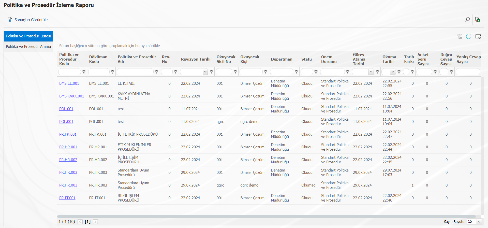Click the 29.07.2024 17:03 reading time cell

point(392,173)
